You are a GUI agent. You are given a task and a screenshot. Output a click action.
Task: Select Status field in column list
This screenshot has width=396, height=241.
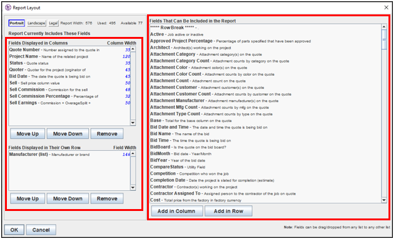coord(69,63)
